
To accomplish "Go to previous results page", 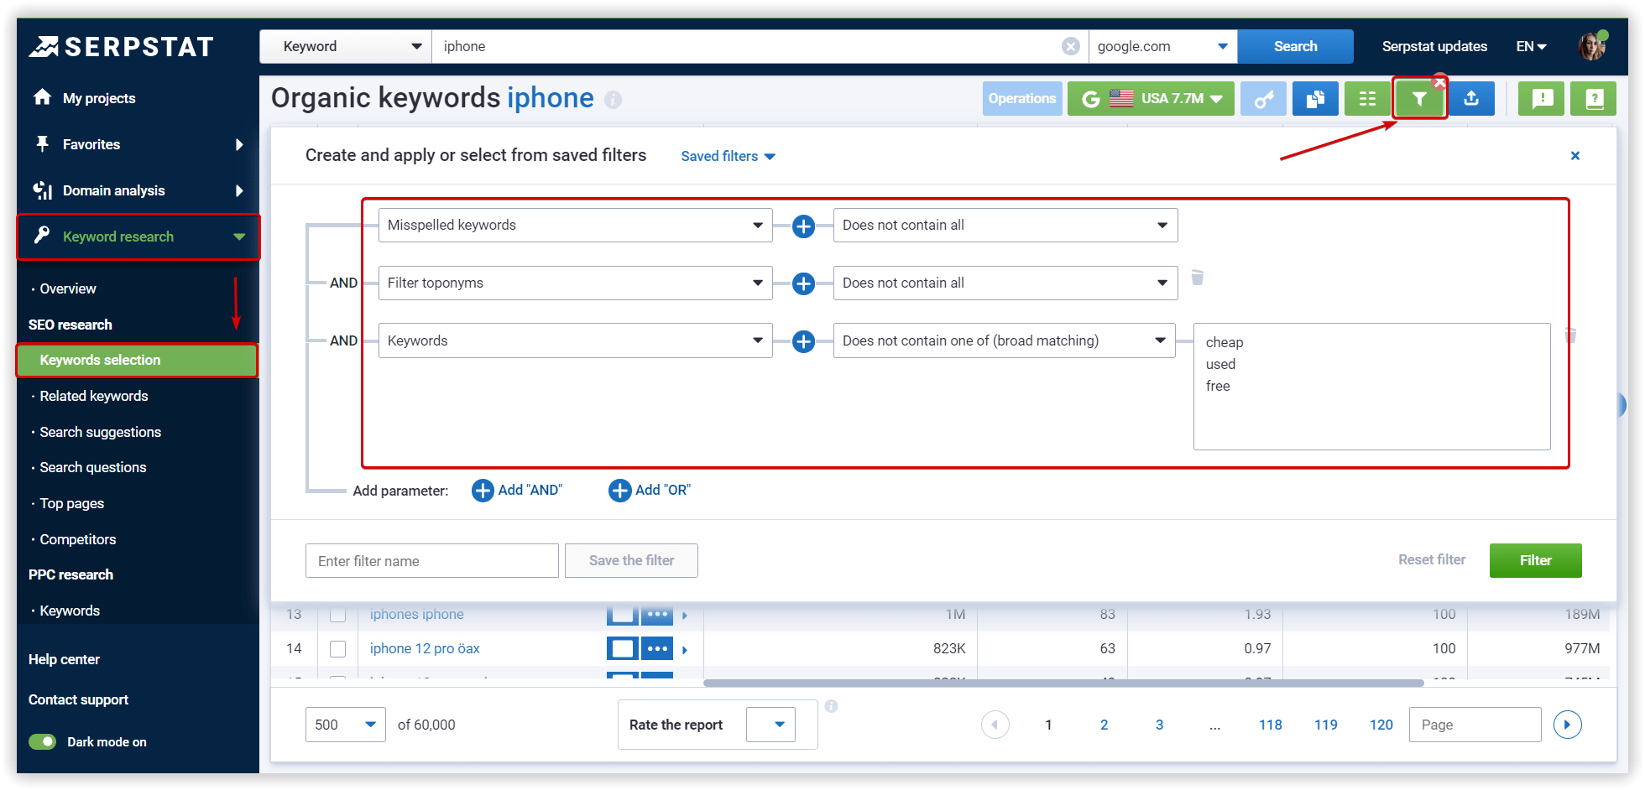I will point(995,725).
